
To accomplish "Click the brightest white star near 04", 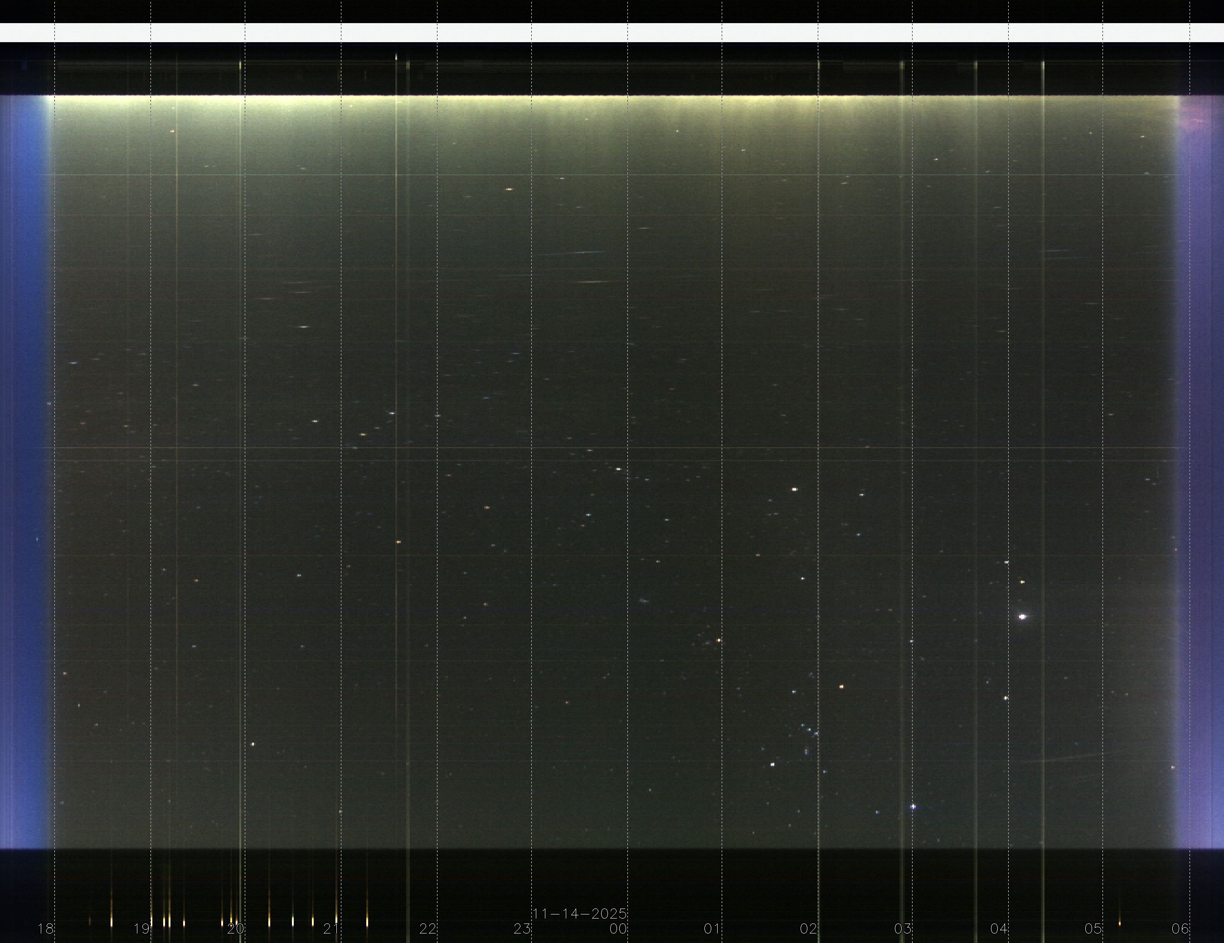I will click(1022, 617).
